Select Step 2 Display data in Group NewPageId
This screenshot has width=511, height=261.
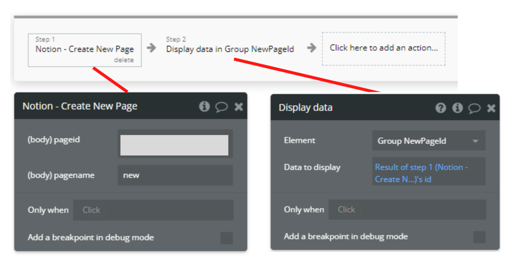(230, 45)
